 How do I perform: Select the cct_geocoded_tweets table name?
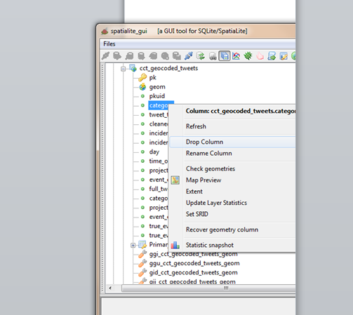click(x=168, y=68)
